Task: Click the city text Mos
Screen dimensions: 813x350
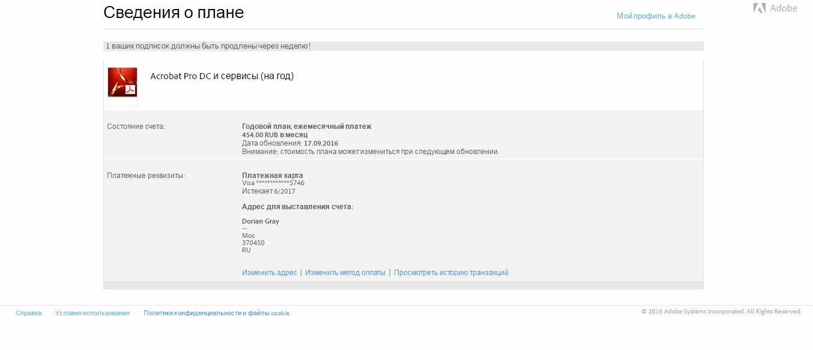Action: click(249, 236)
